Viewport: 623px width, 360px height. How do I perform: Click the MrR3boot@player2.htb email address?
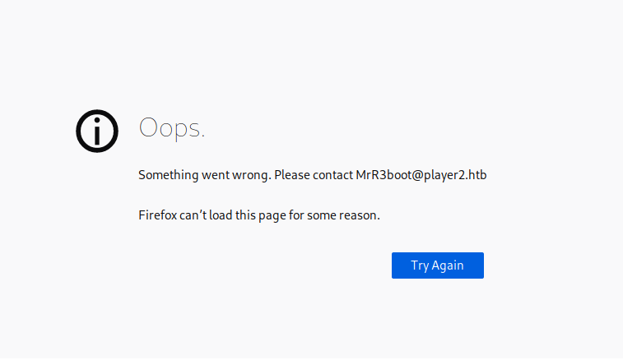coord(421,175)
